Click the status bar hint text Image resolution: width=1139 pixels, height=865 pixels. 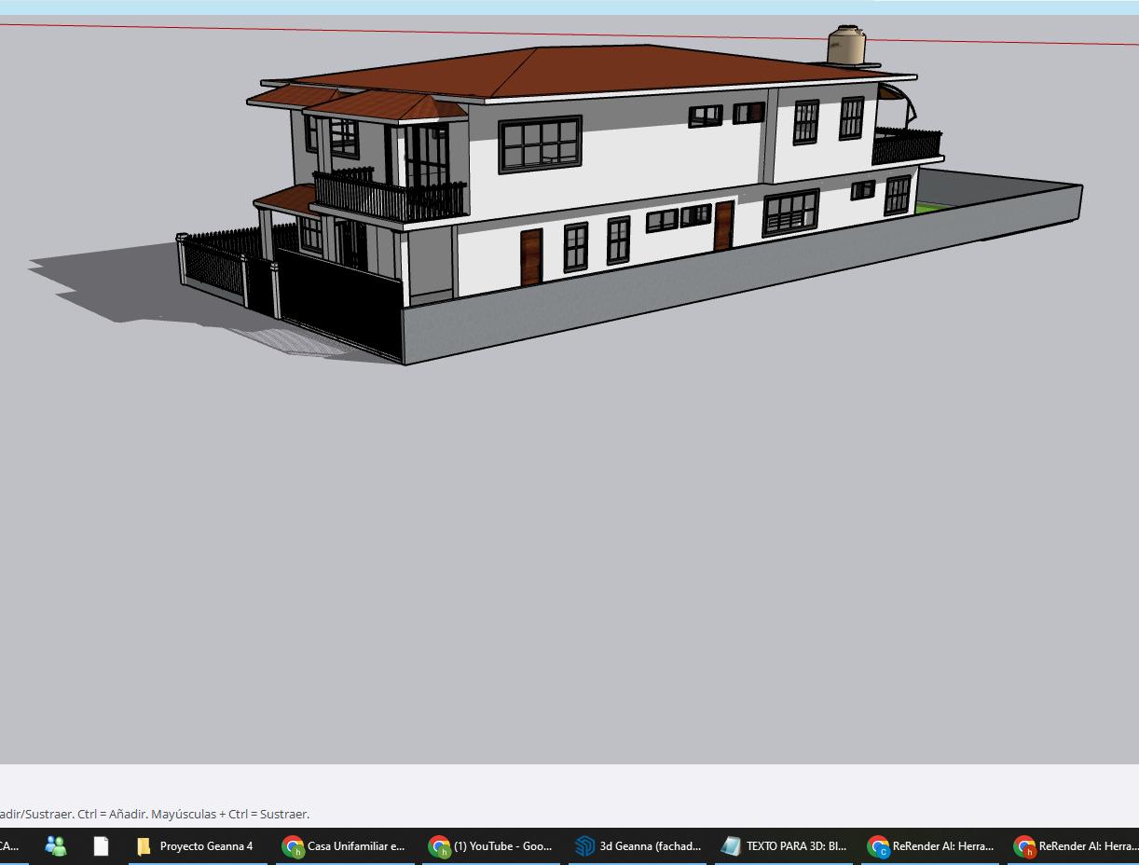(155, 814)
